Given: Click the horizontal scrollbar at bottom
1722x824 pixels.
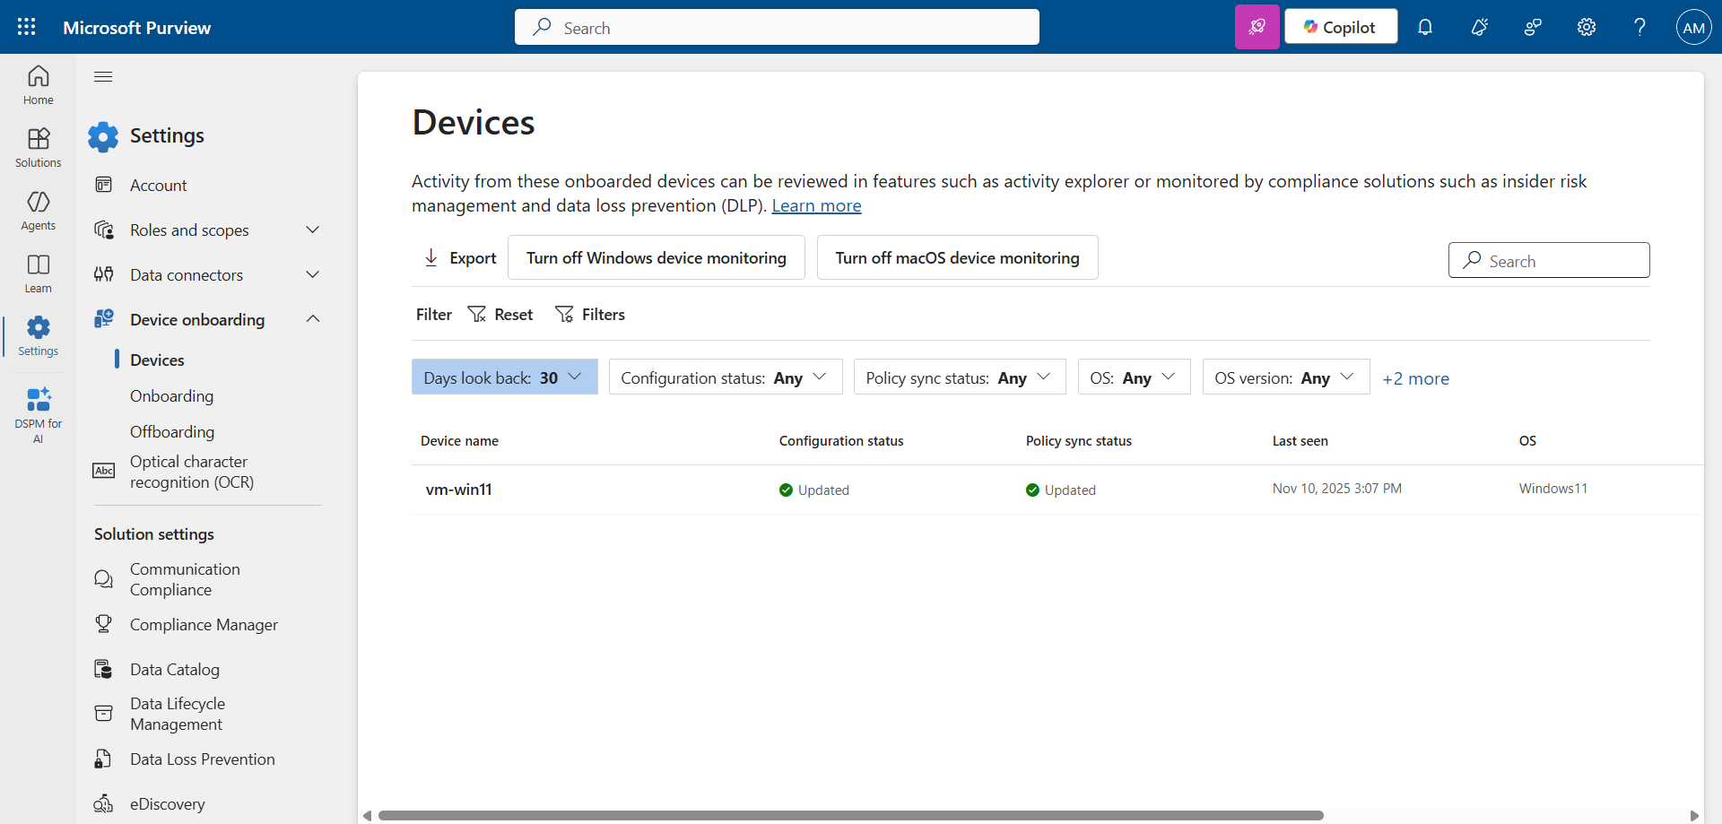Looking at the screenshot, I should point(850,815).
